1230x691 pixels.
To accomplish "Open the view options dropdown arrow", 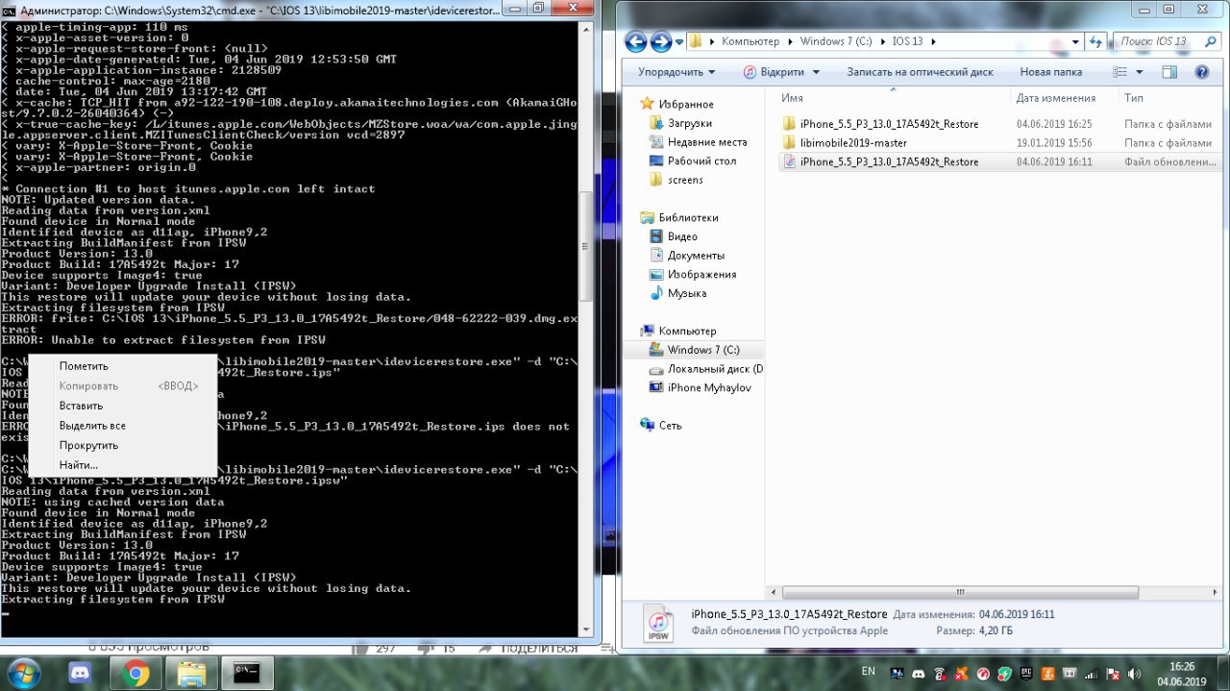I will (1140, 72).
